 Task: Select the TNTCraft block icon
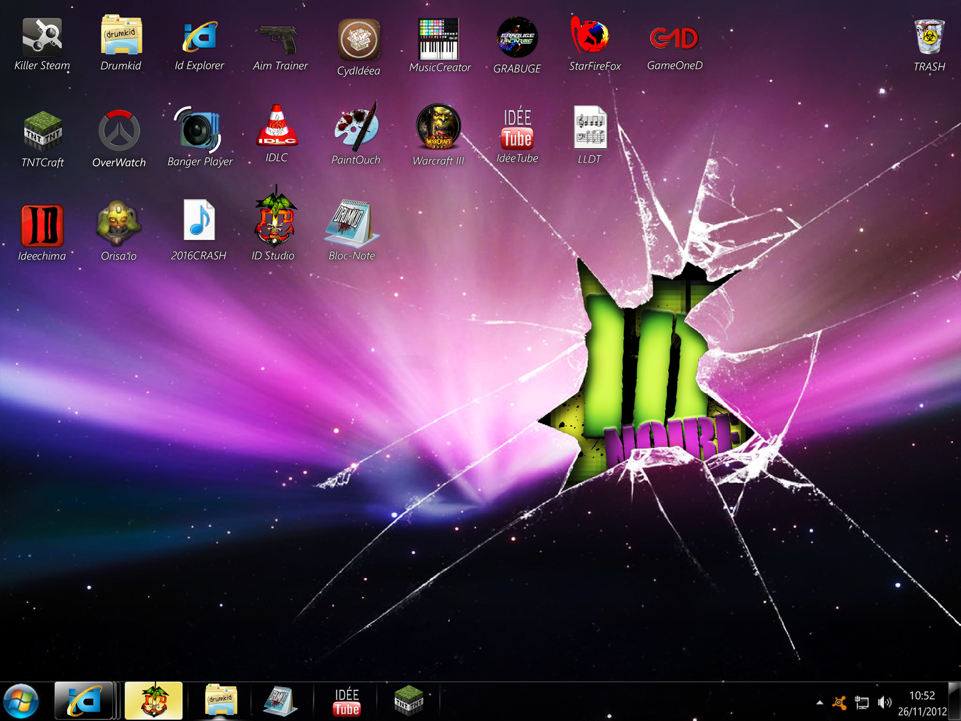point(43,132)
